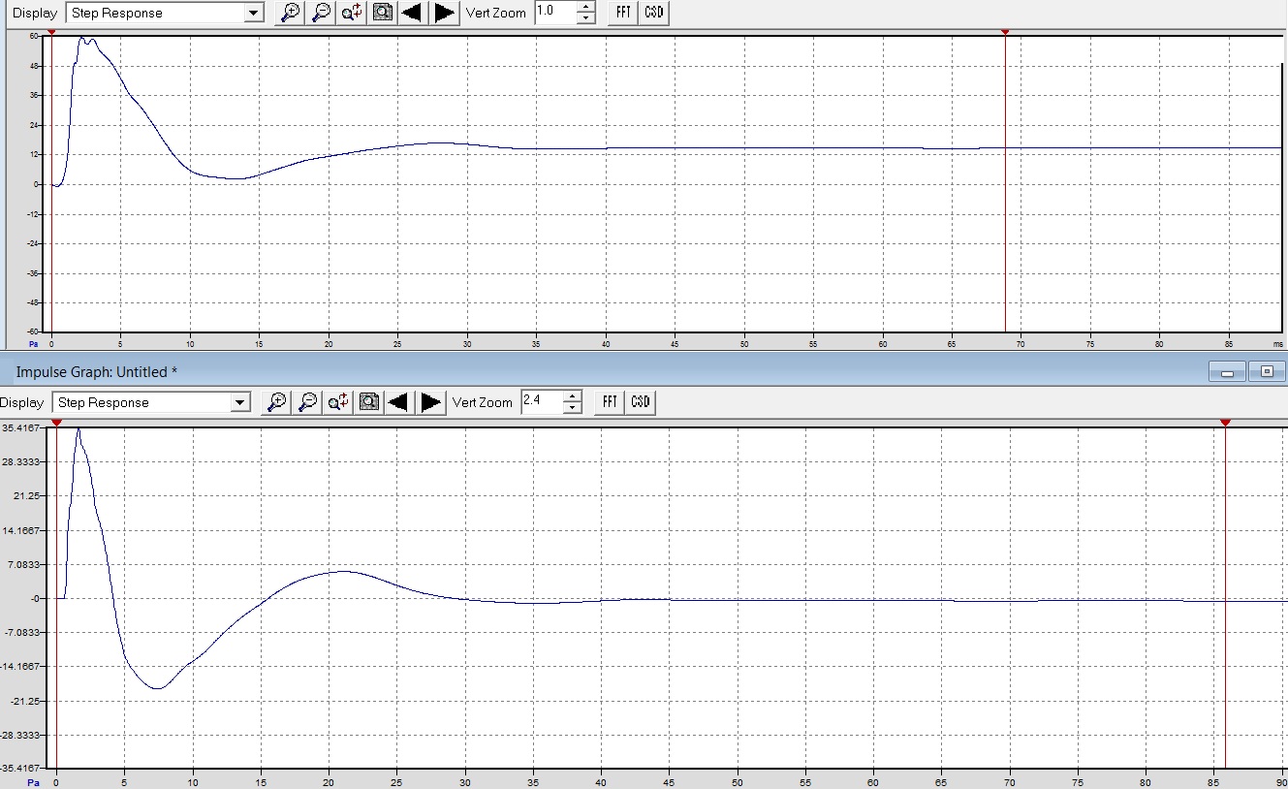1288x789 pixels.
Task: Click CSD button in top graph toolbar
Action: [654, 13]
